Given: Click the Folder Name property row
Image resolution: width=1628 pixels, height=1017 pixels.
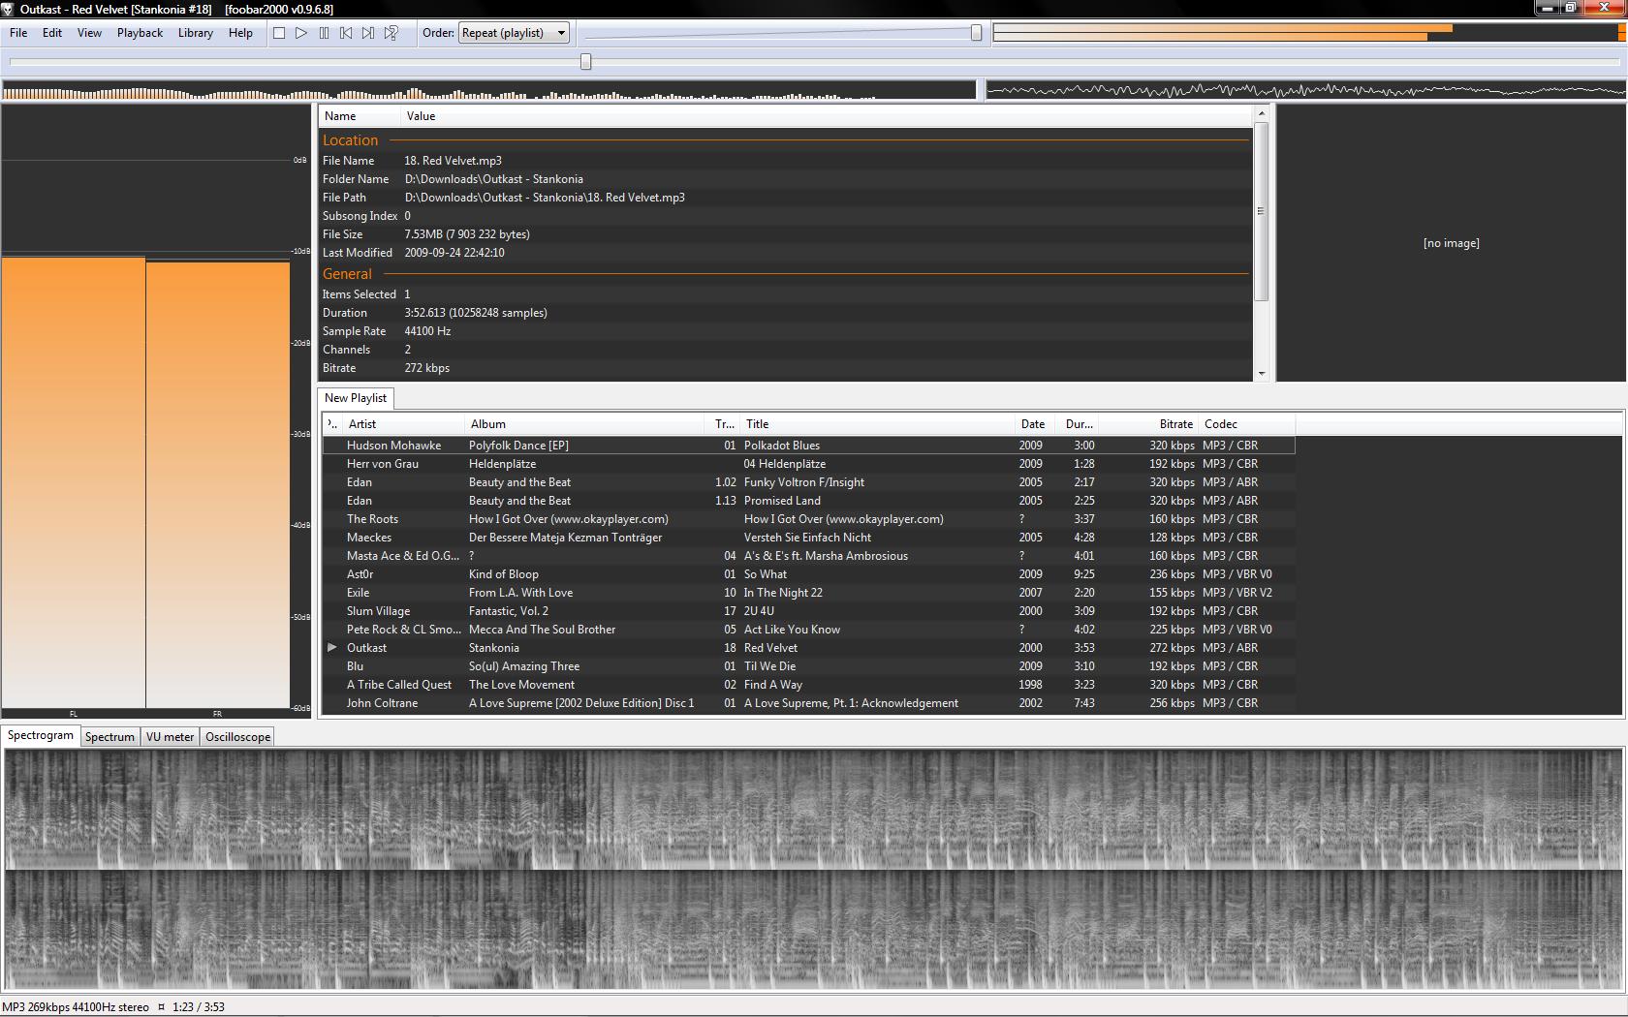Looking at the screenshot, I should [x=786, y=179].
